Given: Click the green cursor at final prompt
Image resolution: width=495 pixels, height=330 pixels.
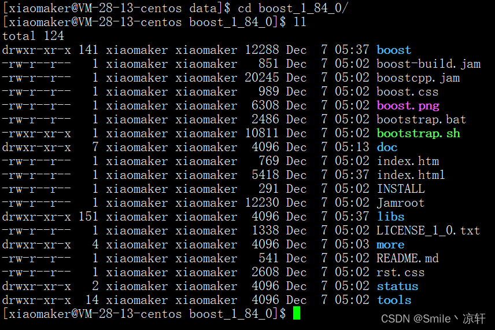Looking at the screenshot, I should [297, 313].
